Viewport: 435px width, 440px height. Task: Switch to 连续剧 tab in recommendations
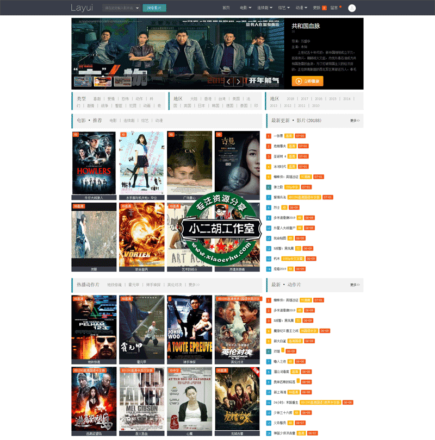pyautogui.click(x=129, y=121)
